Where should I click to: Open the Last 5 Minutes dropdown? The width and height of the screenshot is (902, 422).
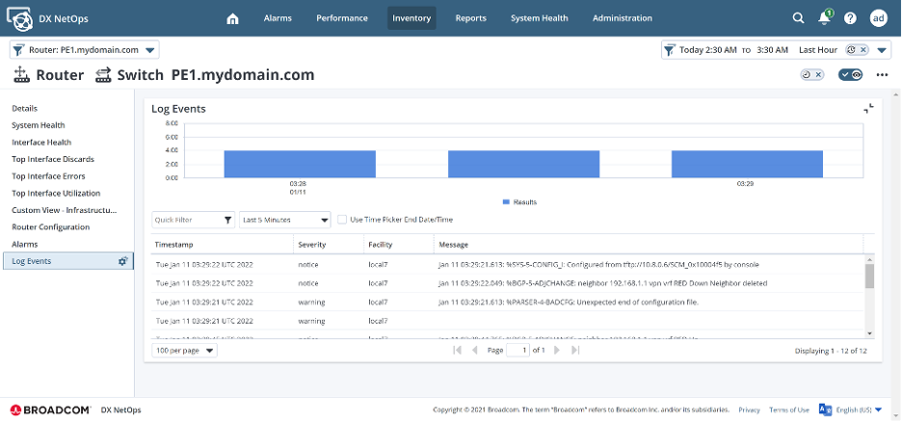click(x=285, y=220)
